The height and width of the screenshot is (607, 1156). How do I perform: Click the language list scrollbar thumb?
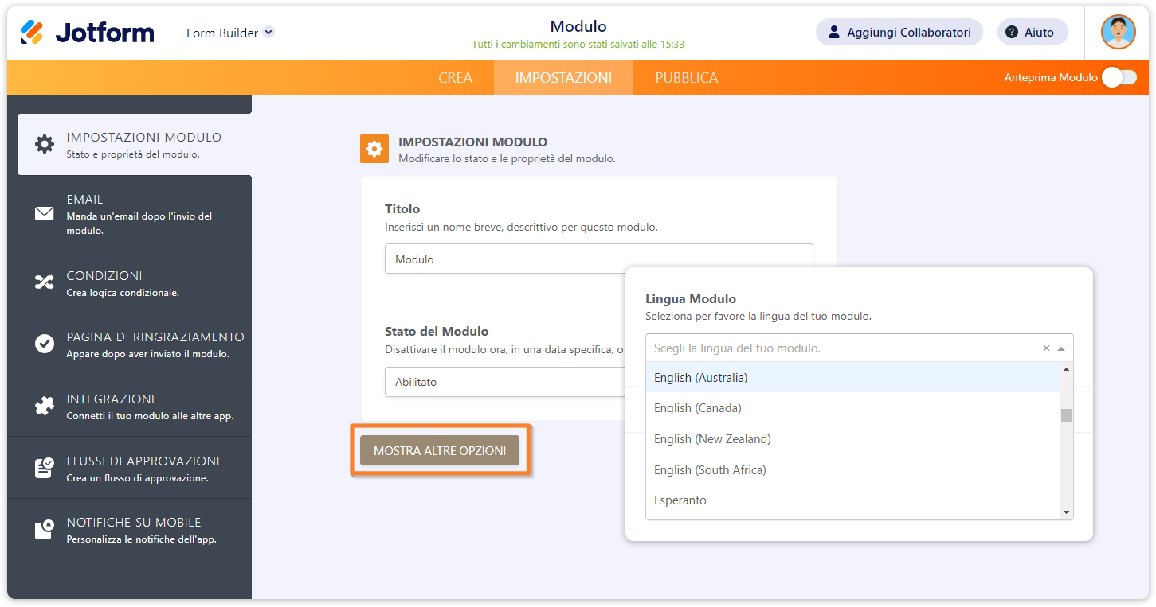pyautogui.click(x=1066, y=415)
